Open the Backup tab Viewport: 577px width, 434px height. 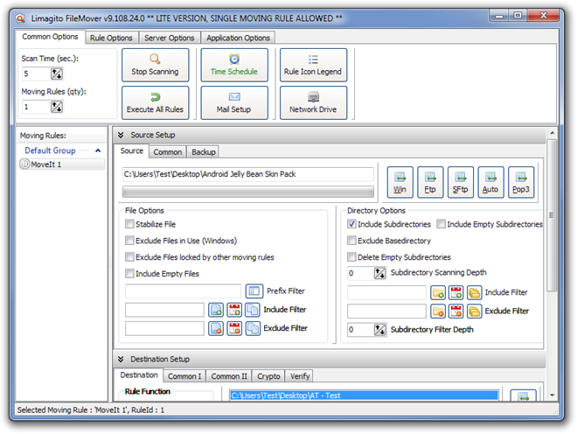[x=204, y=152]
